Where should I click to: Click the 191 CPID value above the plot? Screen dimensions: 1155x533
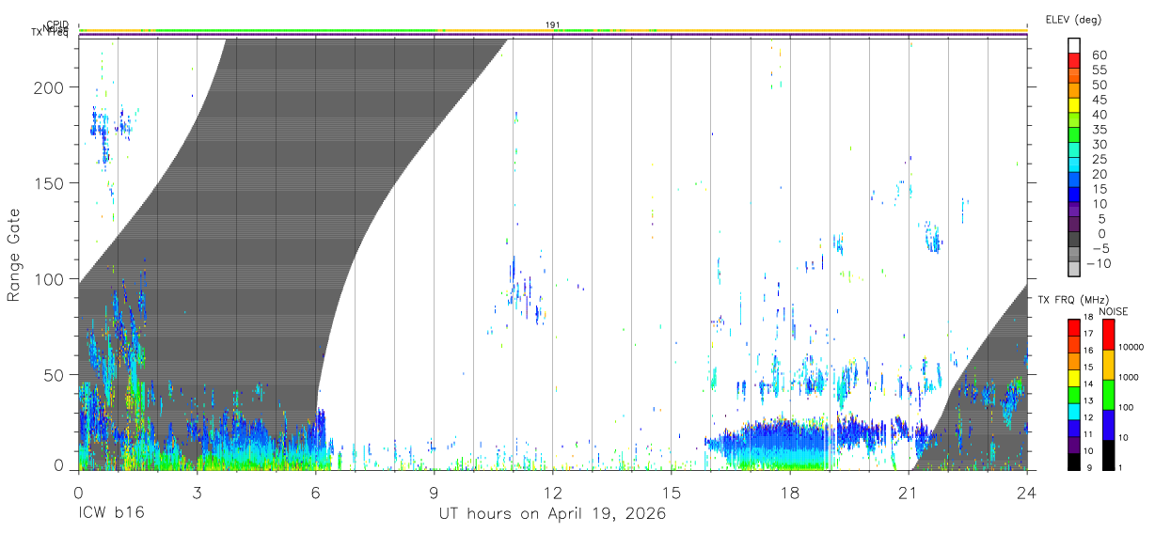[553, 24]
